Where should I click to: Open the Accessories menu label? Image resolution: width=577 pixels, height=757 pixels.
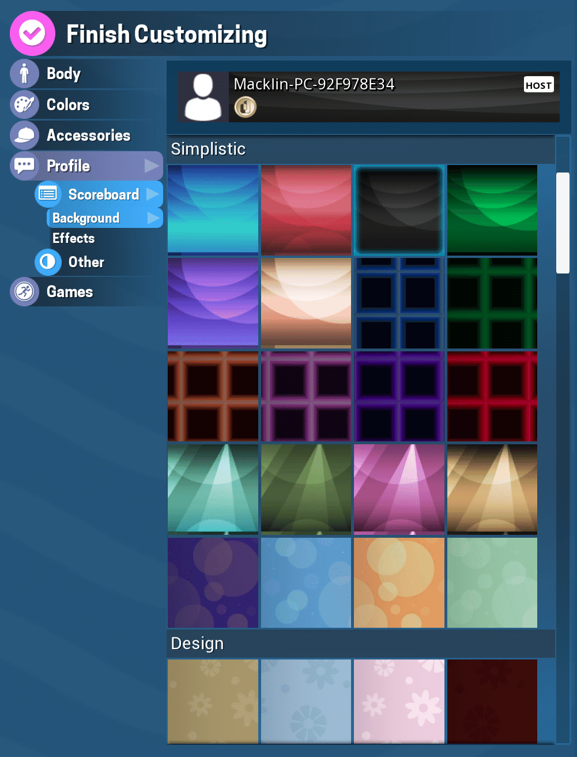[89, 136]
